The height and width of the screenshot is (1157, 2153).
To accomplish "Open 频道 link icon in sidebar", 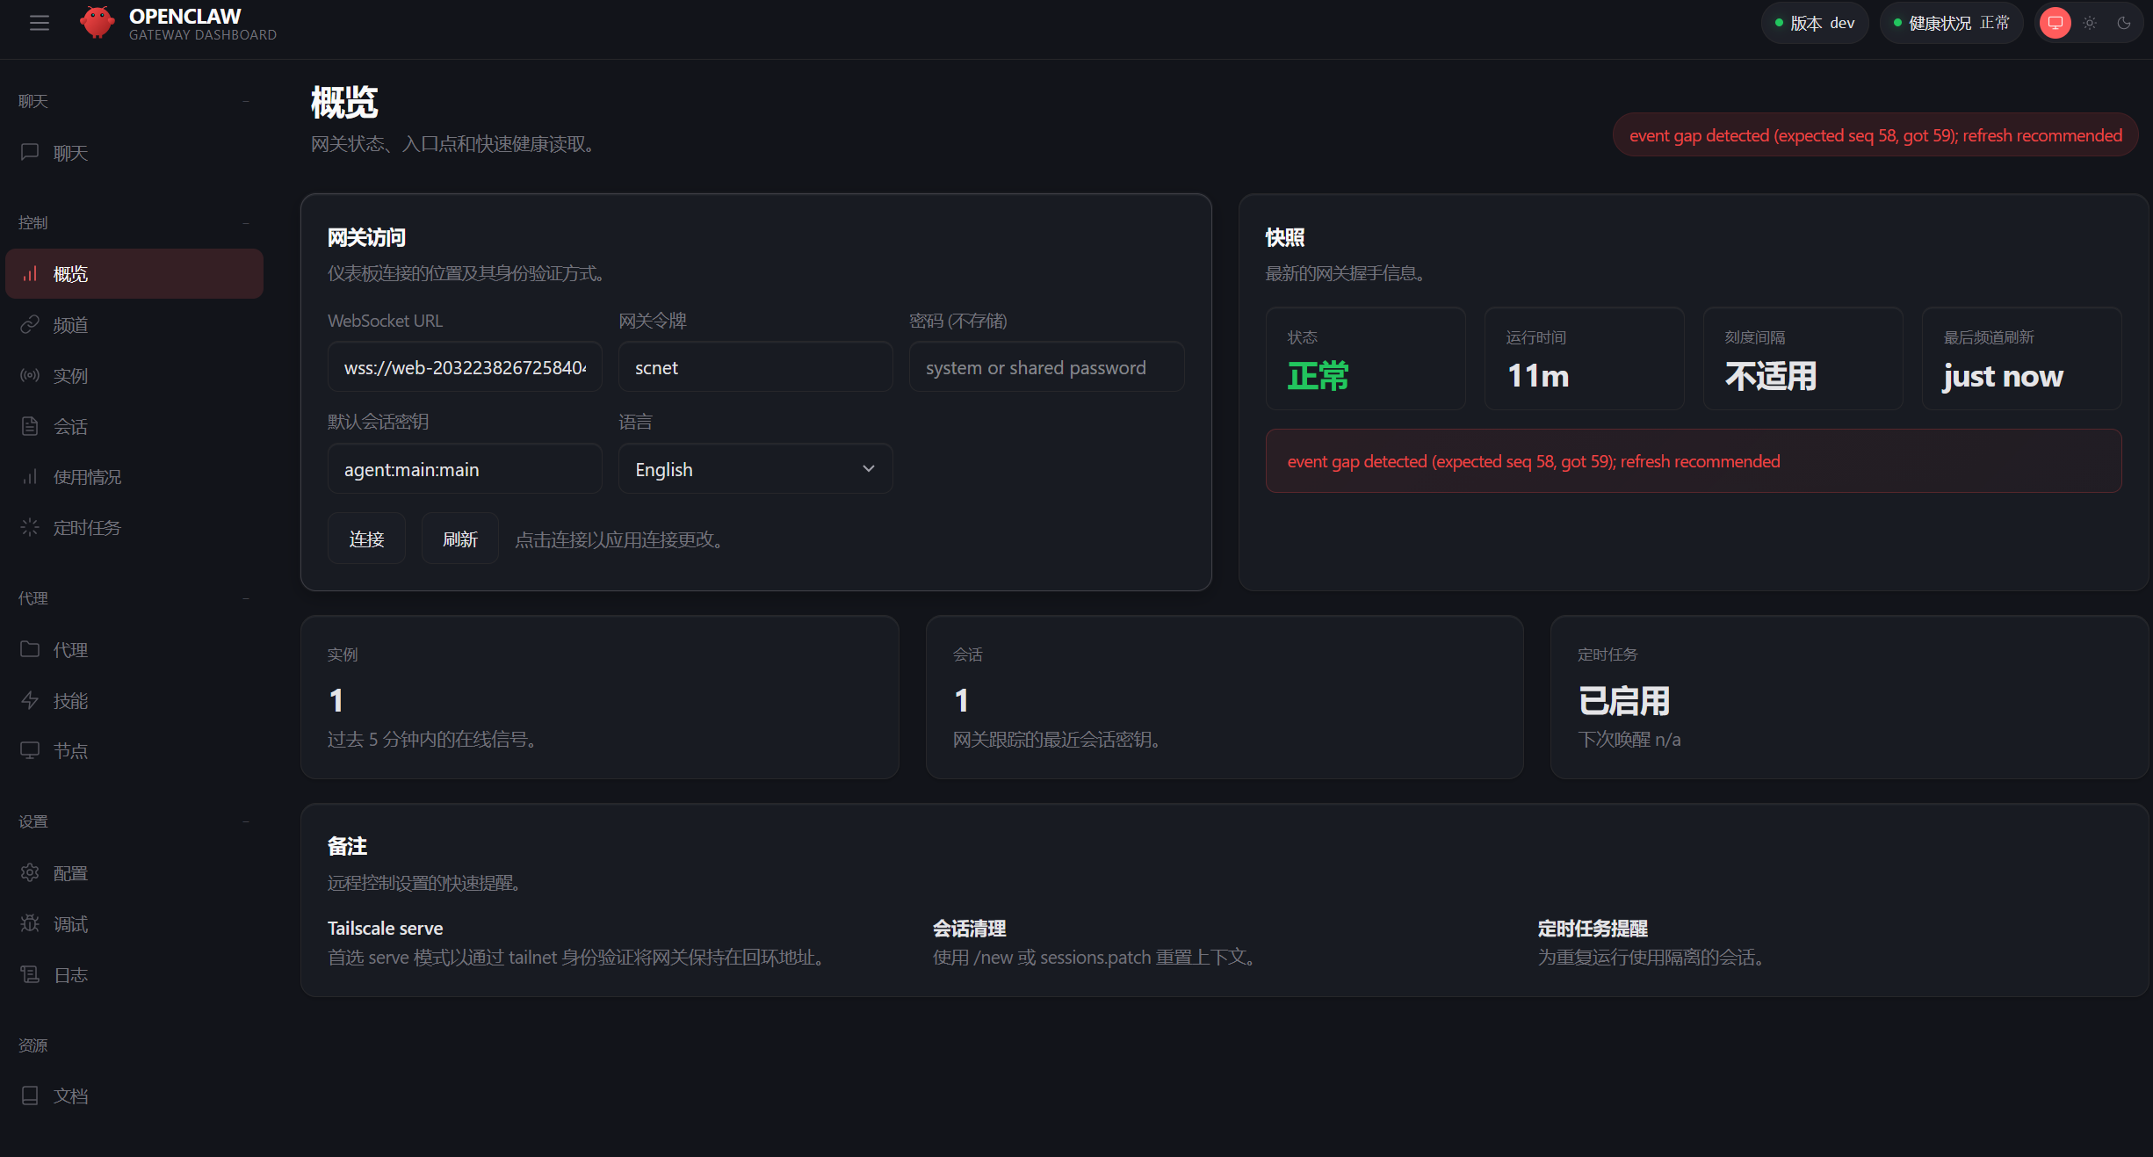I will pyautogui.click(x=30, y=325).
